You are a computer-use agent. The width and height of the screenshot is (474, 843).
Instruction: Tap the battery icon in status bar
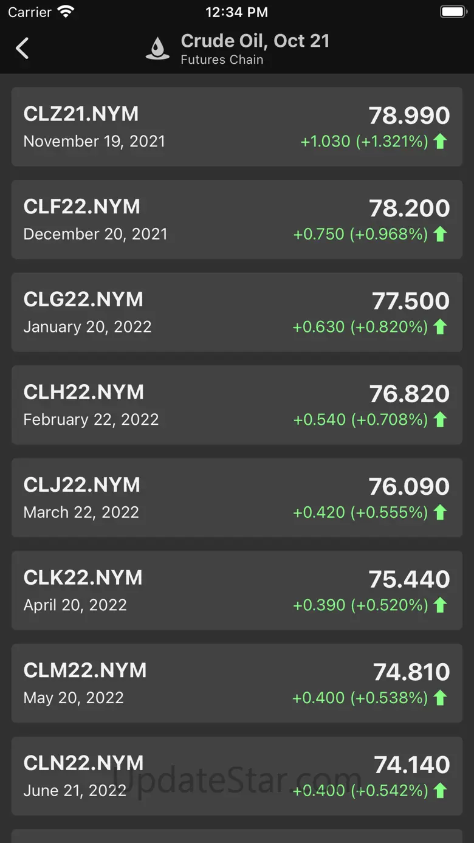(x=452, y=12)
